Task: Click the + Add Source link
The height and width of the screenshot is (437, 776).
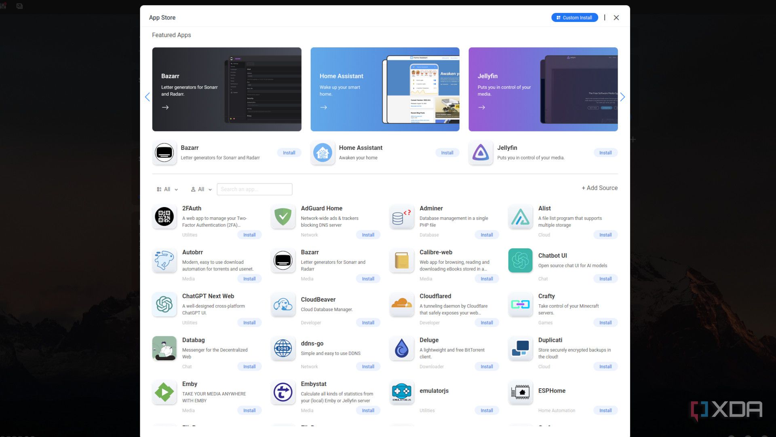Action: point(599,188)
